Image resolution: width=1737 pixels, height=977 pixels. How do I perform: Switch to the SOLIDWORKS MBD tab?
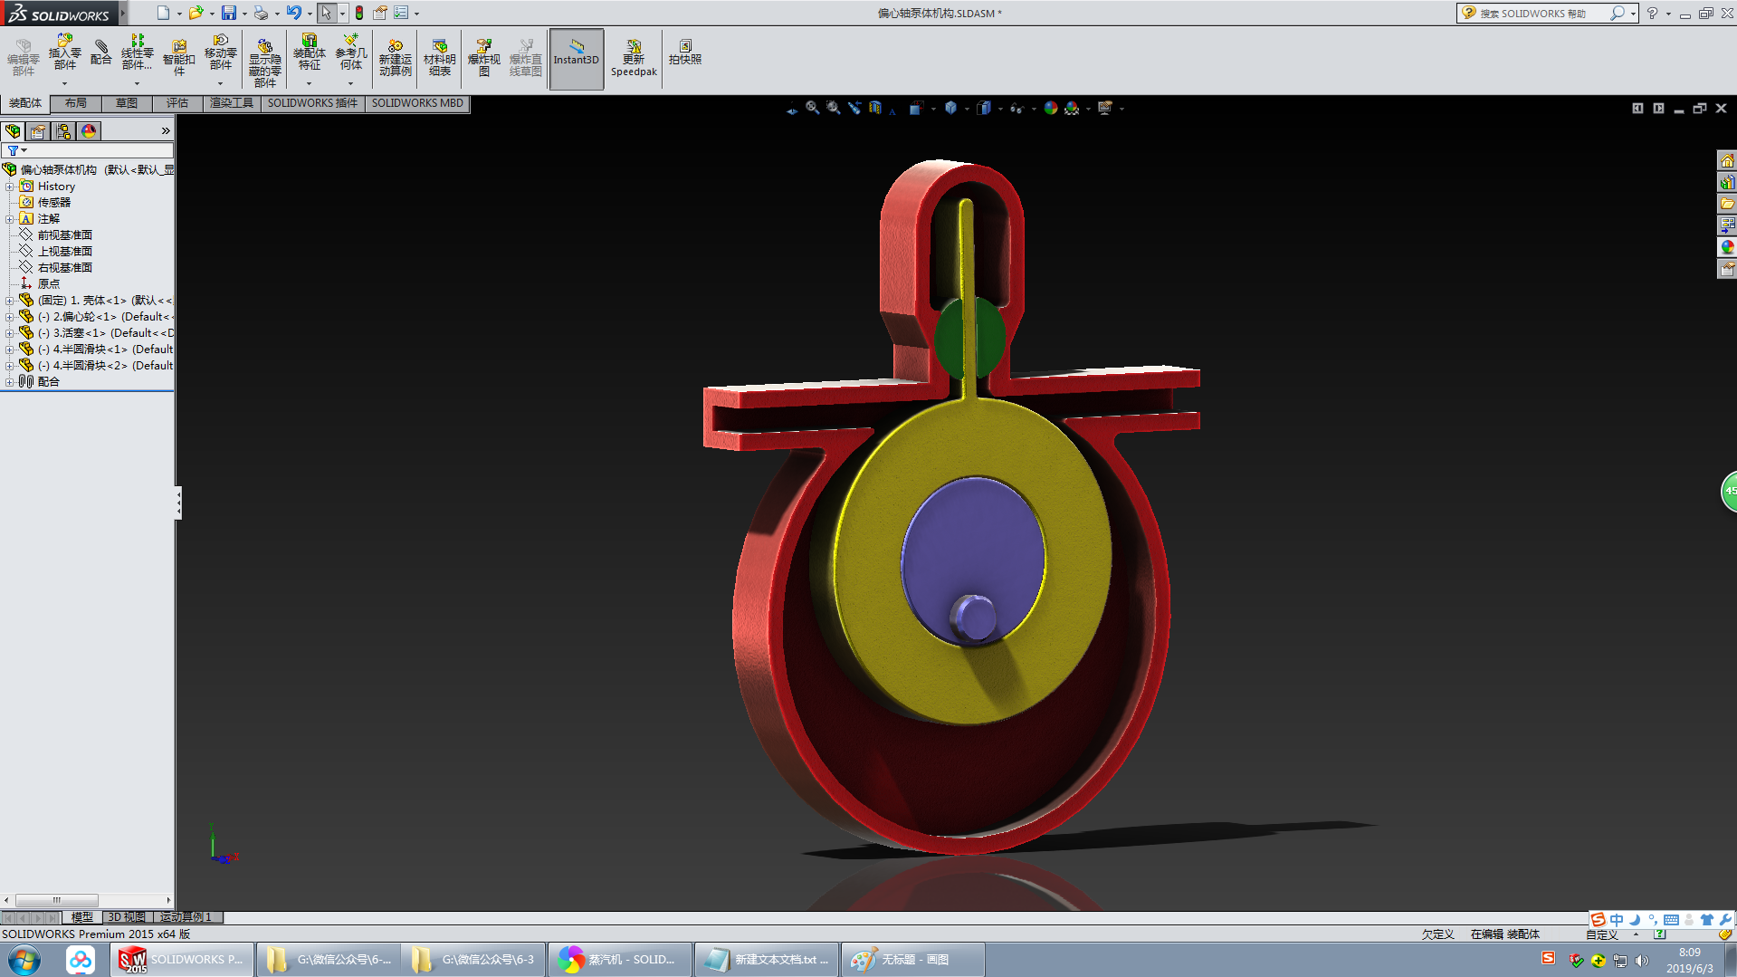coord(417,103)
